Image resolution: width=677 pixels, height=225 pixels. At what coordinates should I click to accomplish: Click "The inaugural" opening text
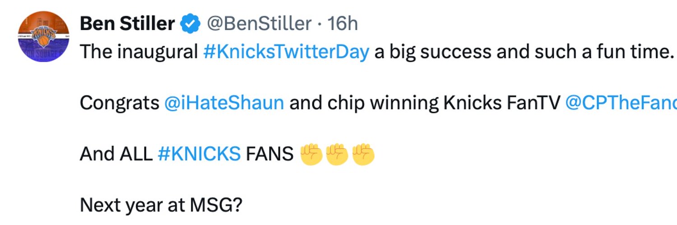pyautogui.click(x=139, y=53)
